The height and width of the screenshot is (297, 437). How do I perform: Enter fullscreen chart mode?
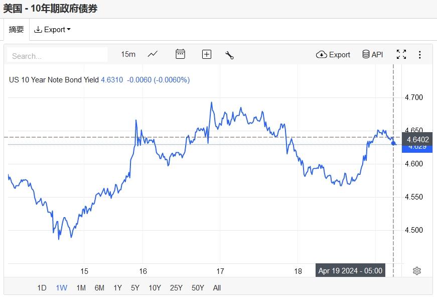tap(401, 54)
